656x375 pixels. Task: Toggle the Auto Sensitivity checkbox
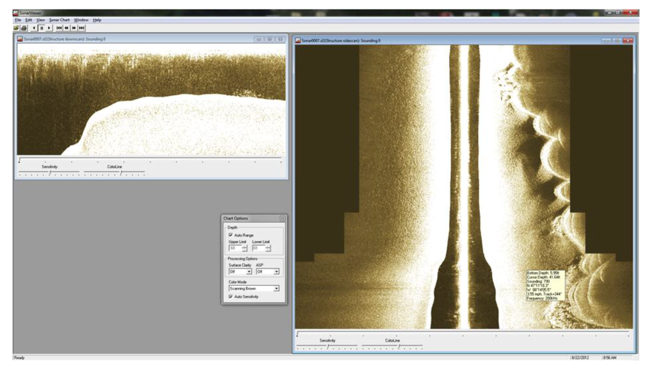click(231, 296)
